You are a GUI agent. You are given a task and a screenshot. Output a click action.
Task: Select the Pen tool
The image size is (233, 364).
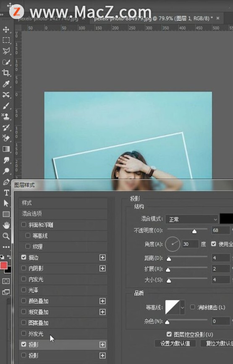(x=6, y=182)
